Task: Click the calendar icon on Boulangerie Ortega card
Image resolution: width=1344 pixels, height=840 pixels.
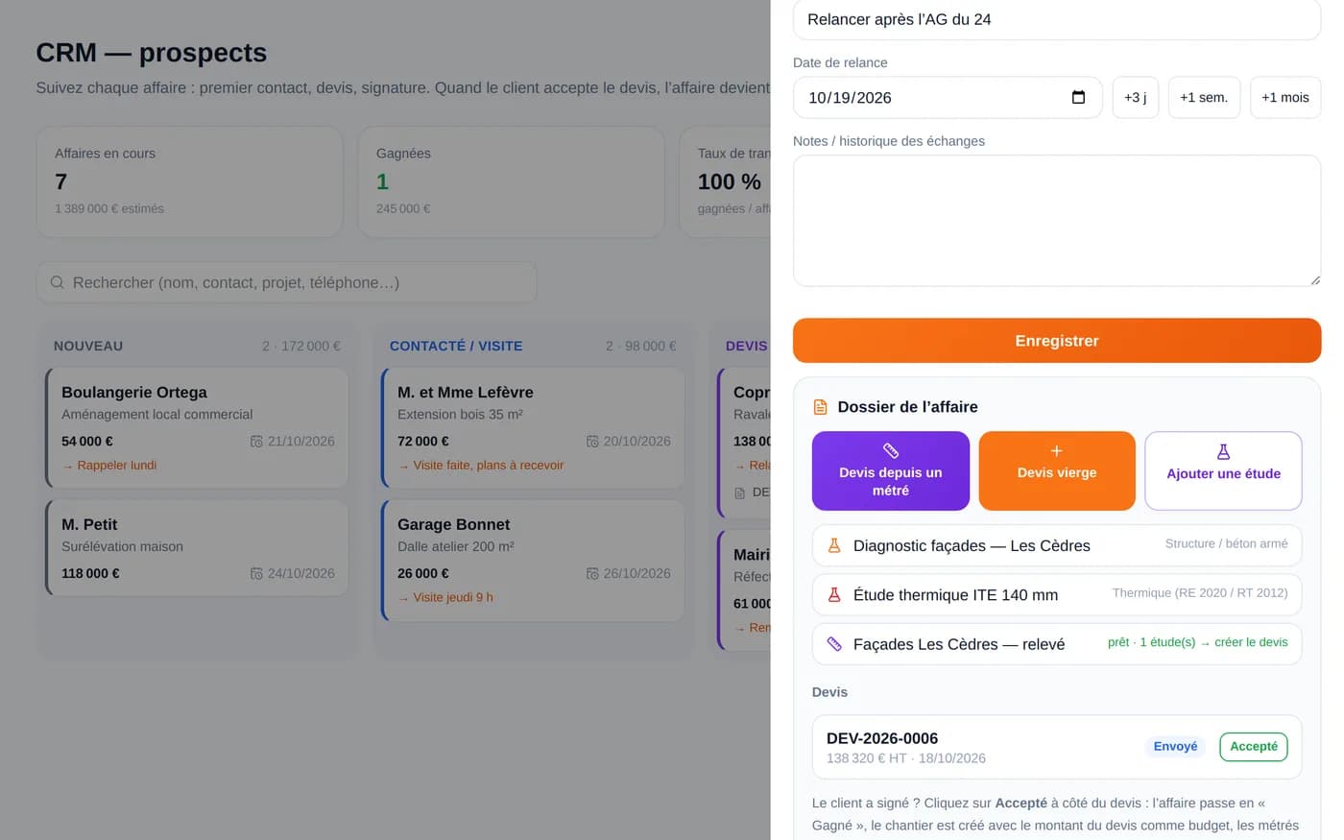Action: pyautogui.click(x=256, y=442)
